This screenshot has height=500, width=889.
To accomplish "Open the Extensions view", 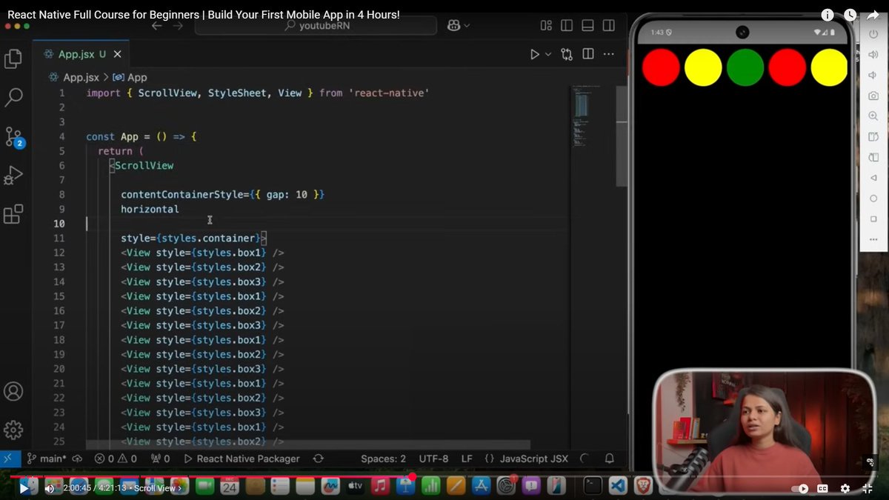I will [13, 215].
